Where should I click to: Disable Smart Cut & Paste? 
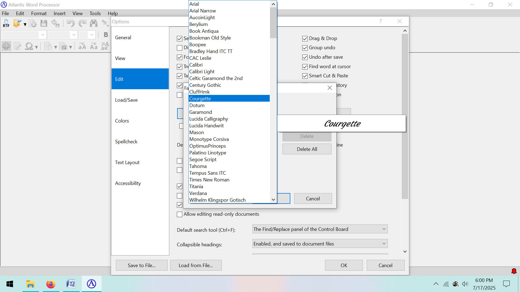coord(305,76)
